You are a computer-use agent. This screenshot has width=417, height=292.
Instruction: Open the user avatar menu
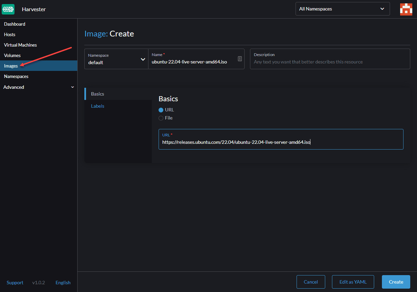point(406,9)
